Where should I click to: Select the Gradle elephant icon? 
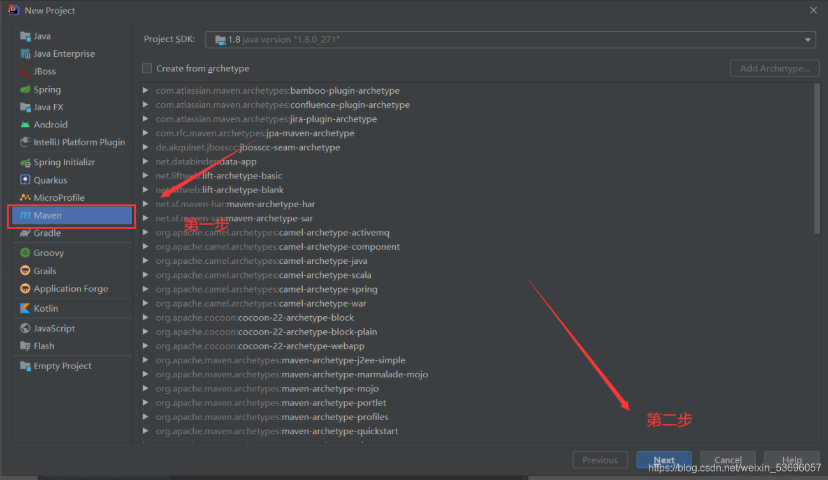[x=25, y=233]
